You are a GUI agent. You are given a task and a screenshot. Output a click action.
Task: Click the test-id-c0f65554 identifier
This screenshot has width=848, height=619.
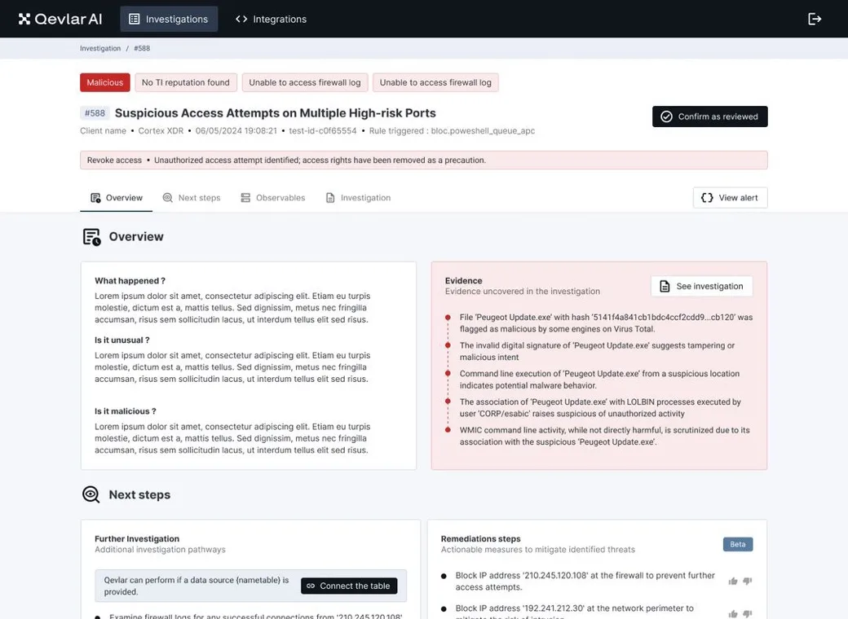tap(323, 130)
